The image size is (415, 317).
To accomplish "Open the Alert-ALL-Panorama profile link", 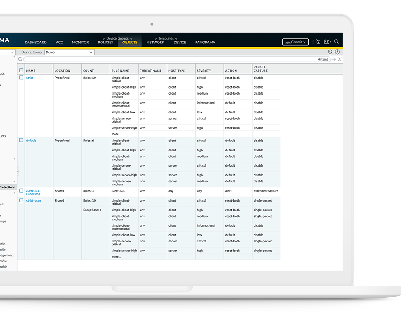I will point(33,193).
